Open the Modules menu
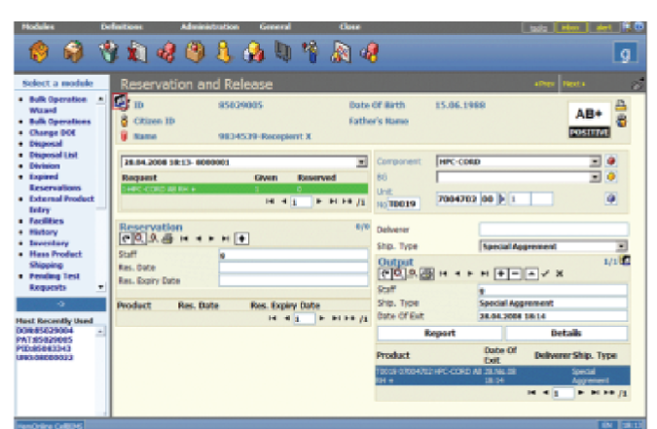This screenshot has width=657, height=429. [x=37, y=27]
